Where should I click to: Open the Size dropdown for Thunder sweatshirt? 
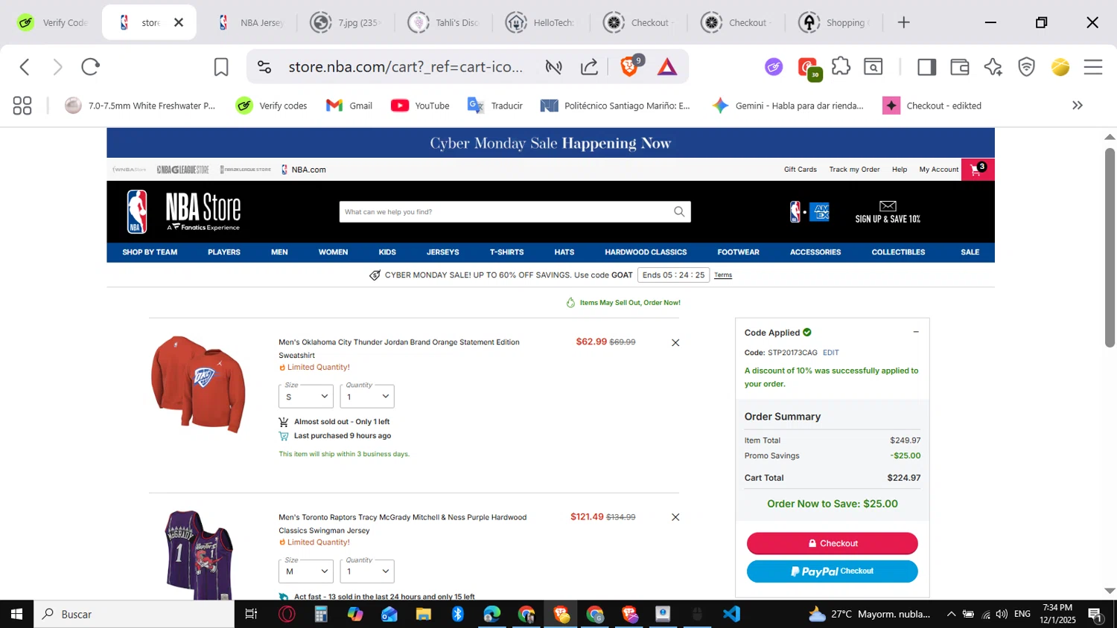click(x=306, y=396)
